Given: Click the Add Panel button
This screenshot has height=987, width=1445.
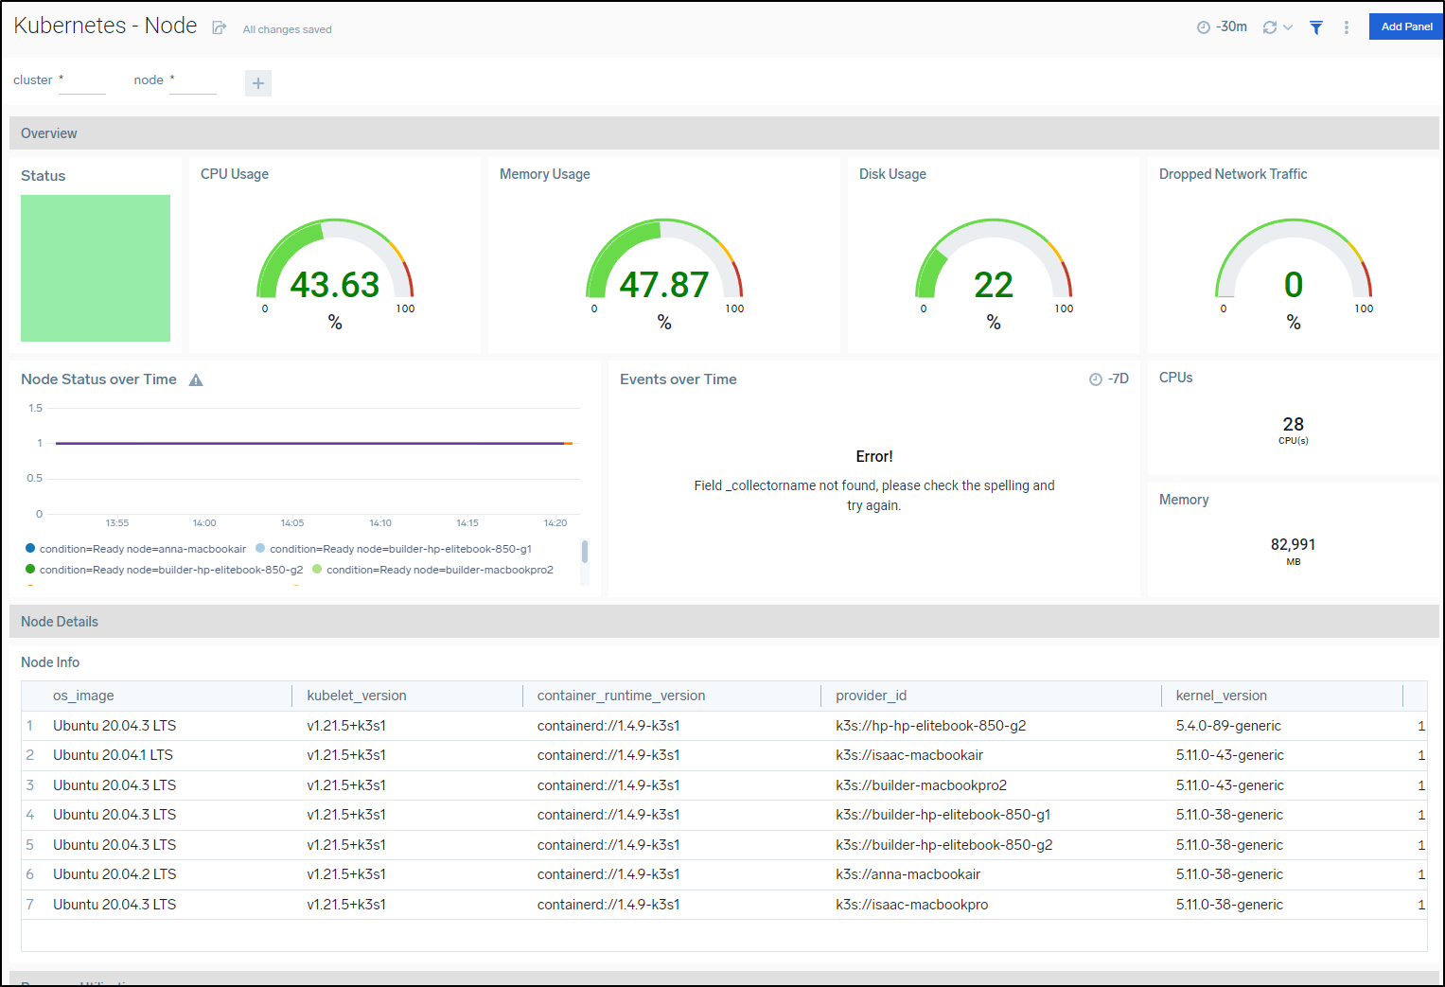Looking at the screenshot, I should tap(1406, 26).
